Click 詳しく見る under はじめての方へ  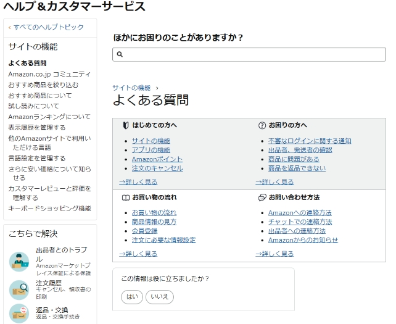pyautogui.click(x=138, y=182)
